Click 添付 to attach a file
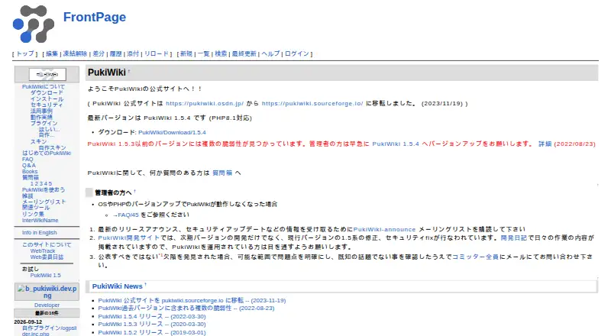 [x=133, y=53]
